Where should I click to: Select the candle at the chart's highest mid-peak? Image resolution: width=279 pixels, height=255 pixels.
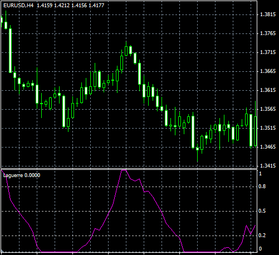click(126, 51)
